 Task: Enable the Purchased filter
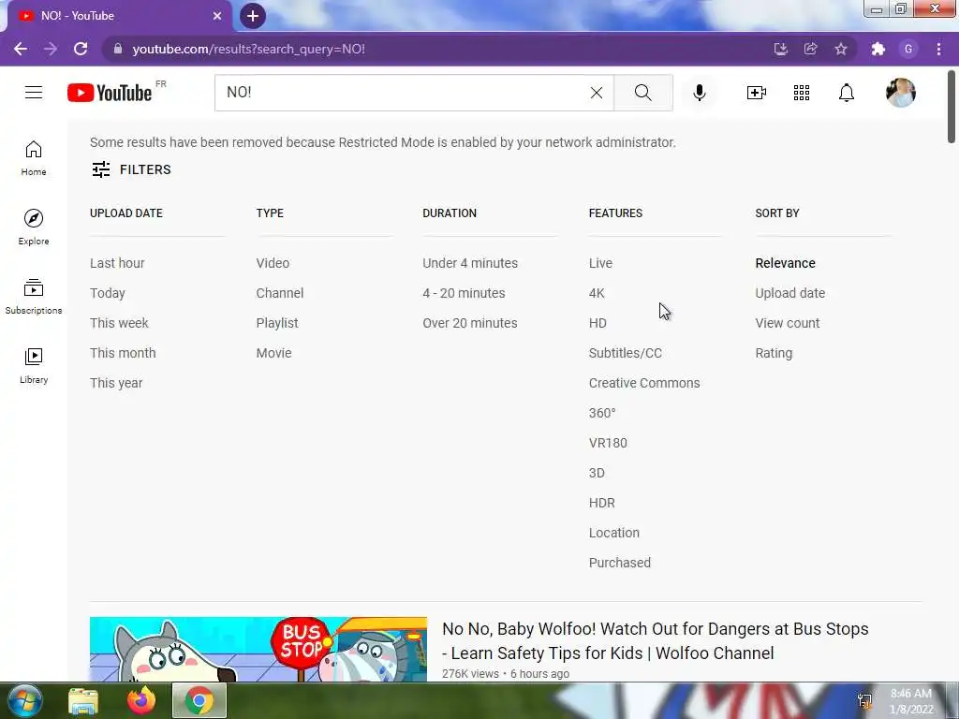pyautogui.click(x=620, y=563)
